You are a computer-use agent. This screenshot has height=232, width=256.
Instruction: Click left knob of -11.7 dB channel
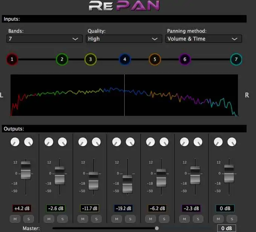tap(82, 142)
